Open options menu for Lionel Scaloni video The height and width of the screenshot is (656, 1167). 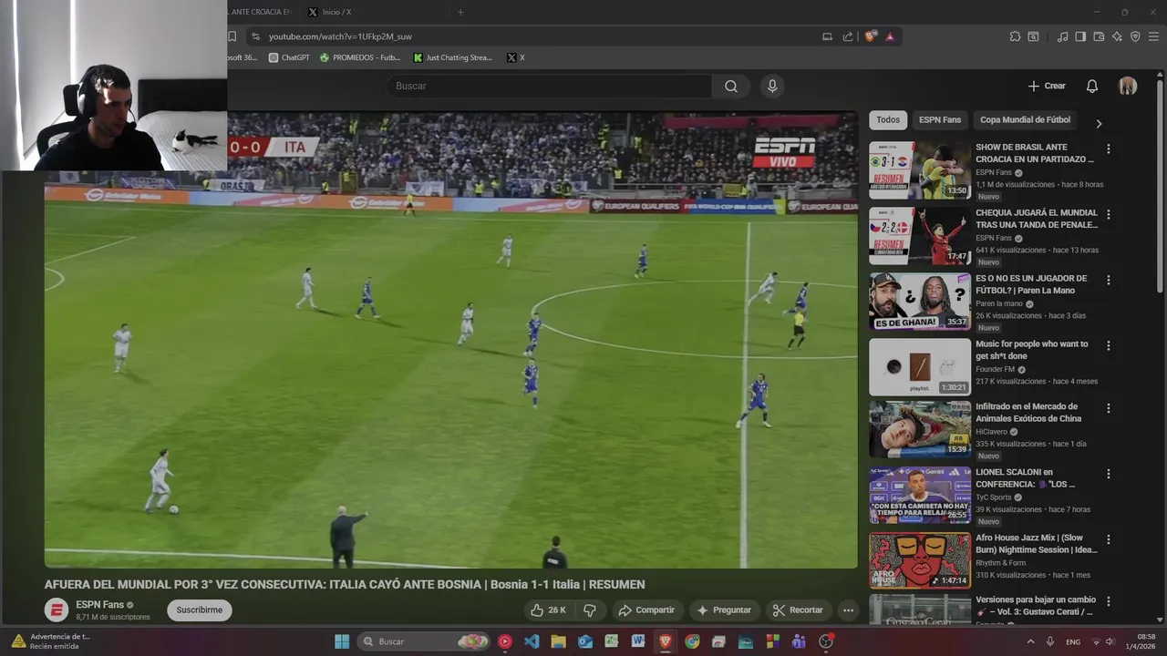[1109, 474]
